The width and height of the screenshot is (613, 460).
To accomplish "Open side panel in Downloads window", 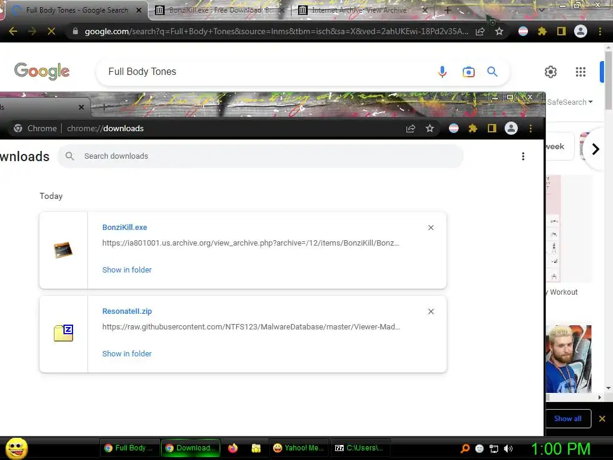I will tap(492, 128).
